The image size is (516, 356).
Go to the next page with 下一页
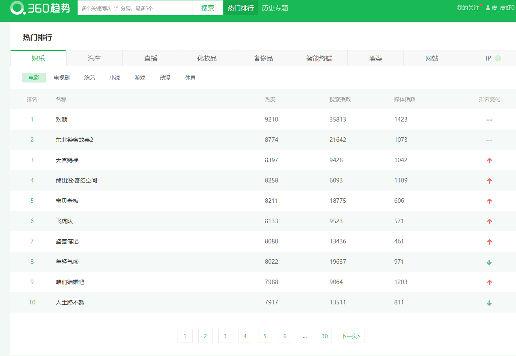[x=351, y=336]
